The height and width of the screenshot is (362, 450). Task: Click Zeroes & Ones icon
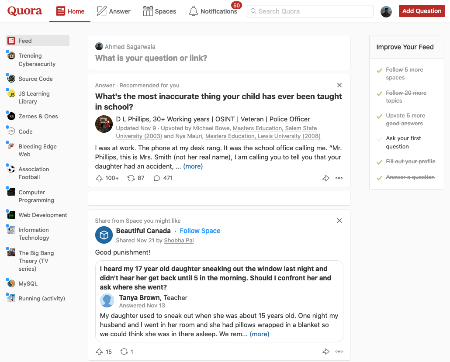(11, 116)
